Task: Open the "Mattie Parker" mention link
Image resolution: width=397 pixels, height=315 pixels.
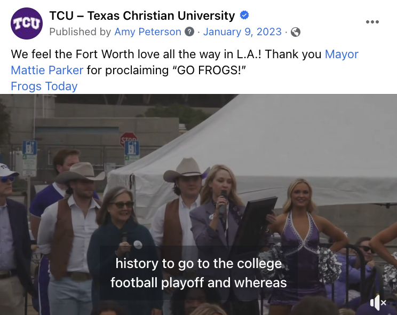Action: coord(47,70)
